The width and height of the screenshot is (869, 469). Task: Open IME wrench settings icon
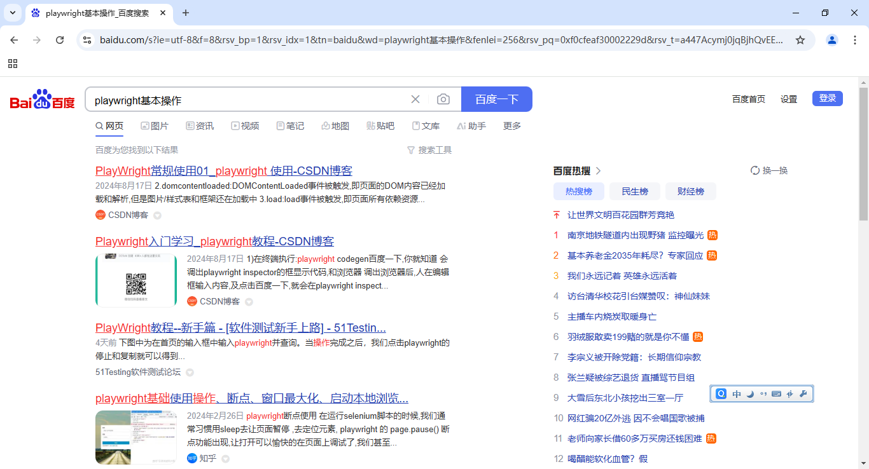click(803, 394)
